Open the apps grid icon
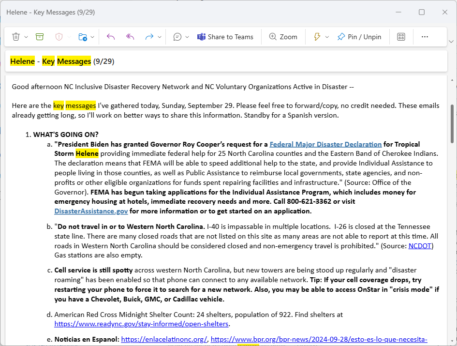The height and width of the screenshot is (346, 457). [x=401, y=37]
